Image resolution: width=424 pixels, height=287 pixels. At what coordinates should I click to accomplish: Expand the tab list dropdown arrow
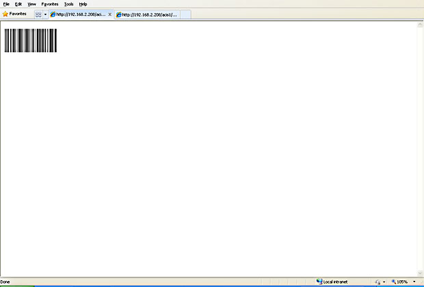(x=45, y=14)
